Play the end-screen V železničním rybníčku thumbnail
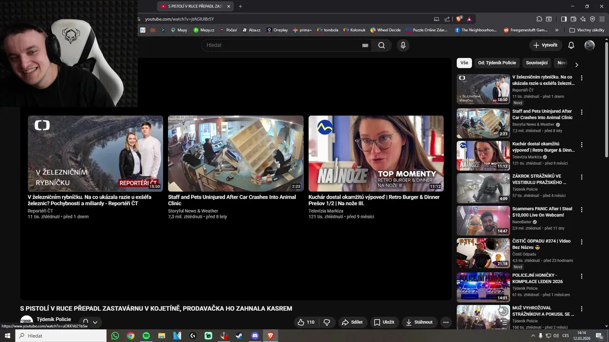 (x=95, y=153)
